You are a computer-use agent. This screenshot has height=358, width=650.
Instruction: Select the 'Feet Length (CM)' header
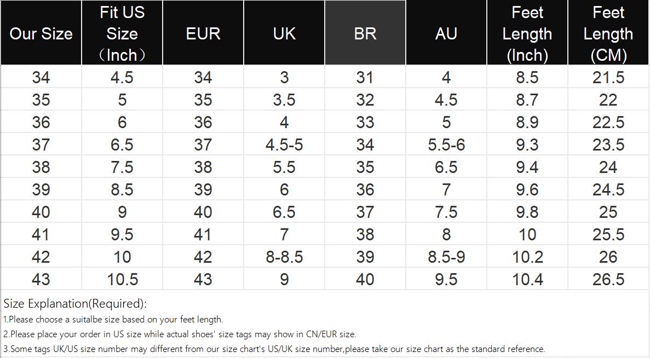608,33
